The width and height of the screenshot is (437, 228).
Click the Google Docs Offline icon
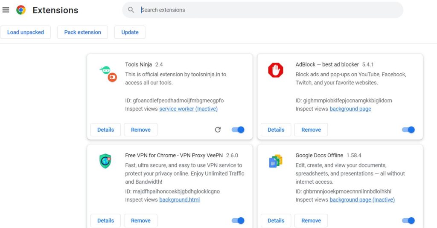point(276,161)
